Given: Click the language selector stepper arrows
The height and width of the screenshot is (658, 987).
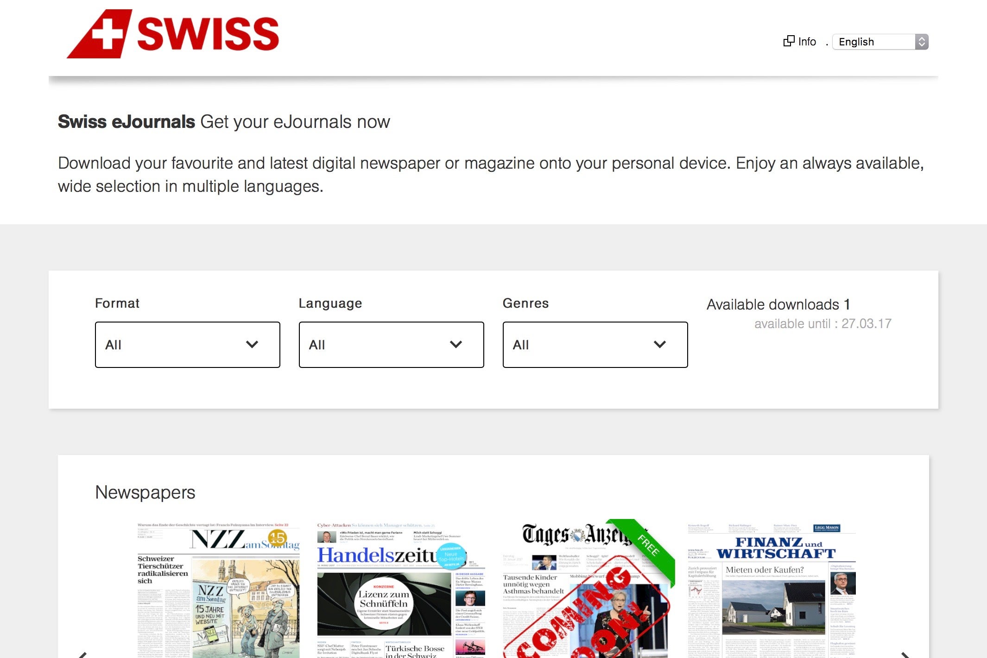Looking at the screenshot, I should tap(922, 42).
